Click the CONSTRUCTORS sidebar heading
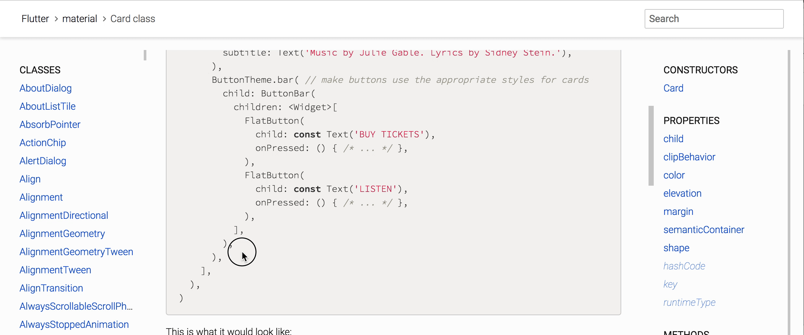The height and width of the screenshot is (335, 804). [x=701, y=70]
